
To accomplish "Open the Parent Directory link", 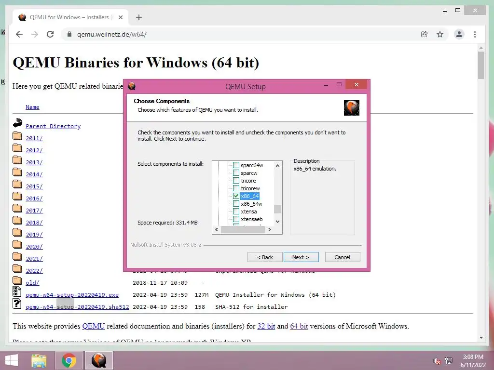I will [53, 126].
